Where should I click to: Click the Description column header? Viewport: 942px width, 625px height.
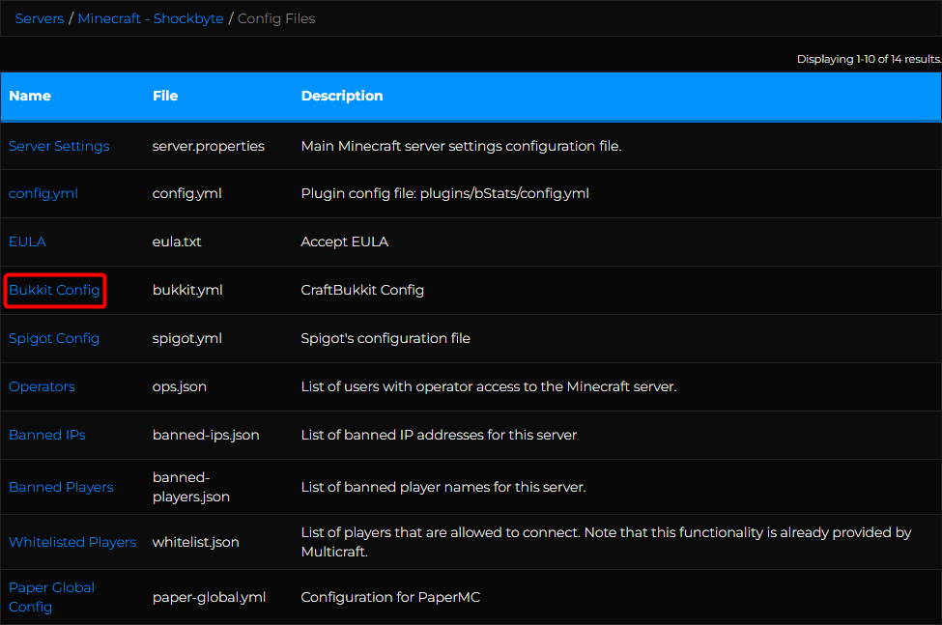tap(342, 96)
